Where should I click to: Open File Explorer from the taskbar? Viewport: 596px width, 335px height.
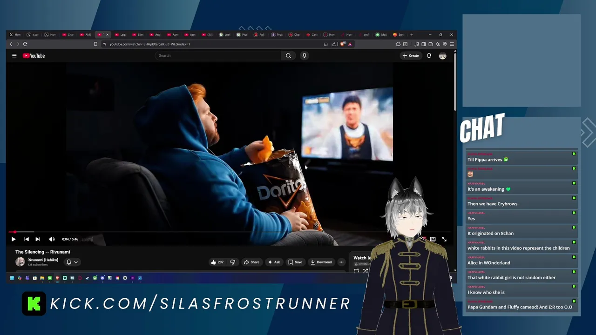coord(42,278)
